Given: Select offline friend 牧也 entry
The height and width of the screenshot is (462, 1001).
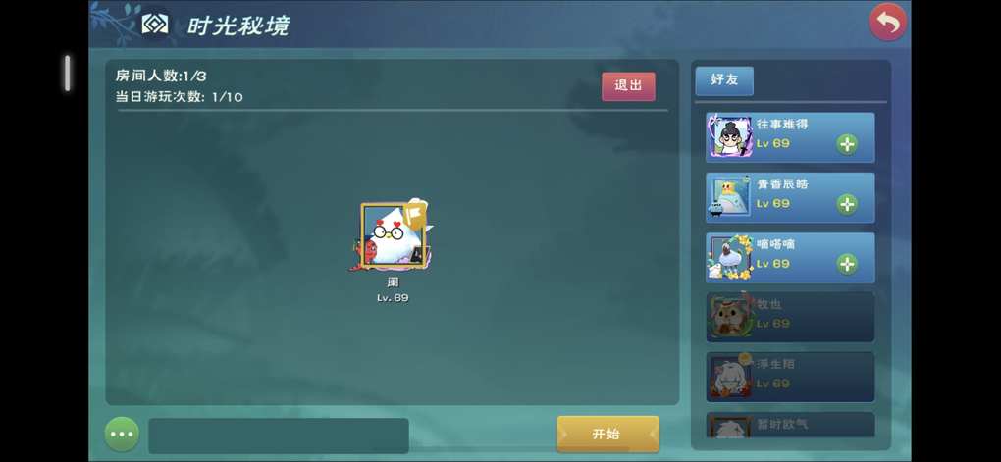Looking at the screenshot, I should point(790,317).
